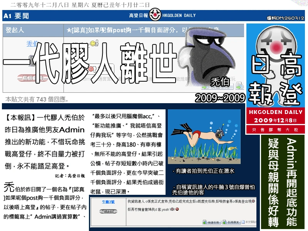The image size is (308, 231).
Task: Click the red HKGOLDEN DAILY masthead banner
Action: [276, 112]
